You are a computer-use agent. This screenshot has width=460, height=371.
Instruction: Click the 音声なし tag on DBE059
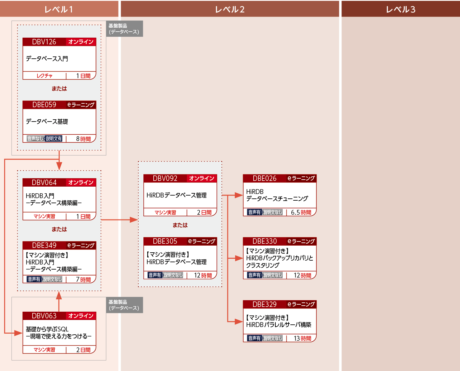[x=35, y=138]
